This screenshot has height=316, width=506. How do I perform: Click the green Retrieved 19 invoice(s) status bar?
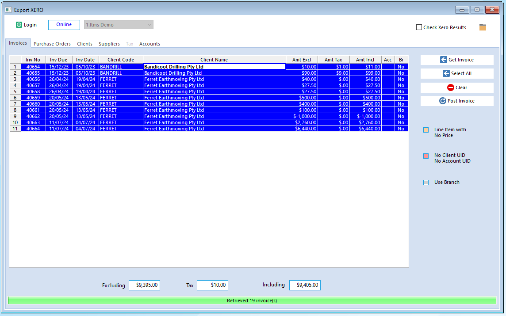[252, 301]
